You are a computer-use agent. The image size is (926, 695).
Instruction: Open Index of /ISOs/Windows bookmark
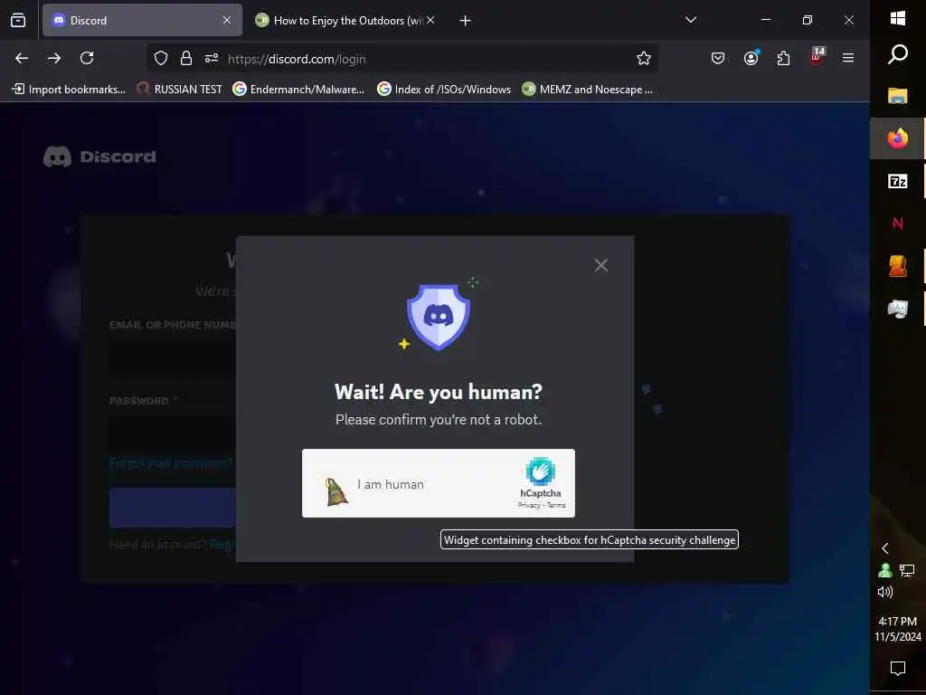pyautogui.click(x=444, y=90)
